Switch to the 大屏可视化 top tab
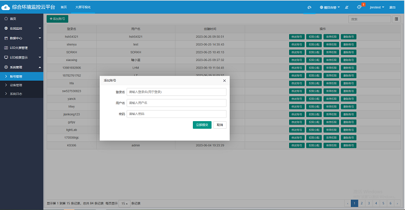Viewport: 405px width, 210px height. tap(83, 8)
